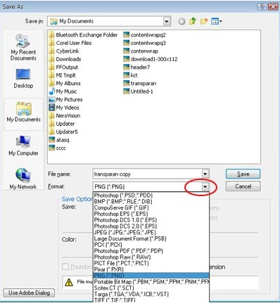Screen dimensions: 280x303
Task: Choose Photoshop Raw format
Action: pos(151,257)
